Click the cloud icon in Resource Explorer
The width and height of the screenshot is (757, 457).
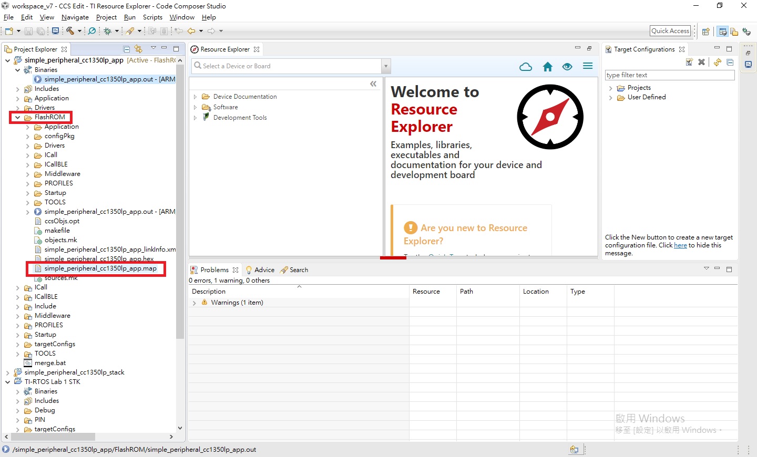pyautogui.click(x=526, y=67)
